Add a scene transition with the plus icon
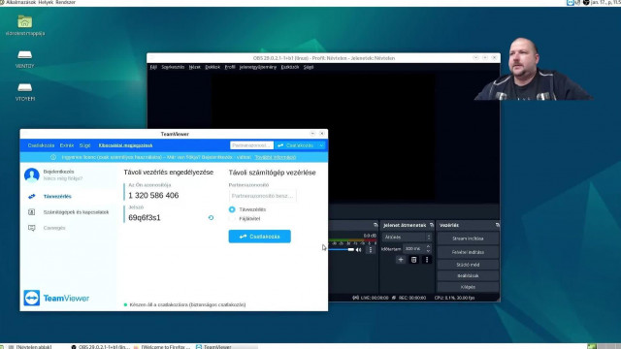This screenshot has height=349, width=621. pos(401,260)
